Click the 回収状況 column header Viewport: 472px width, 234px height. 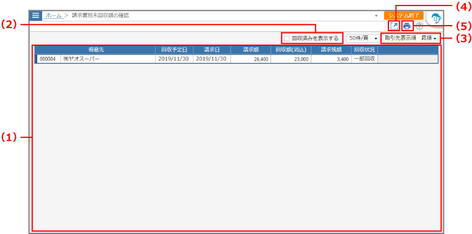(x=365, y=50)
